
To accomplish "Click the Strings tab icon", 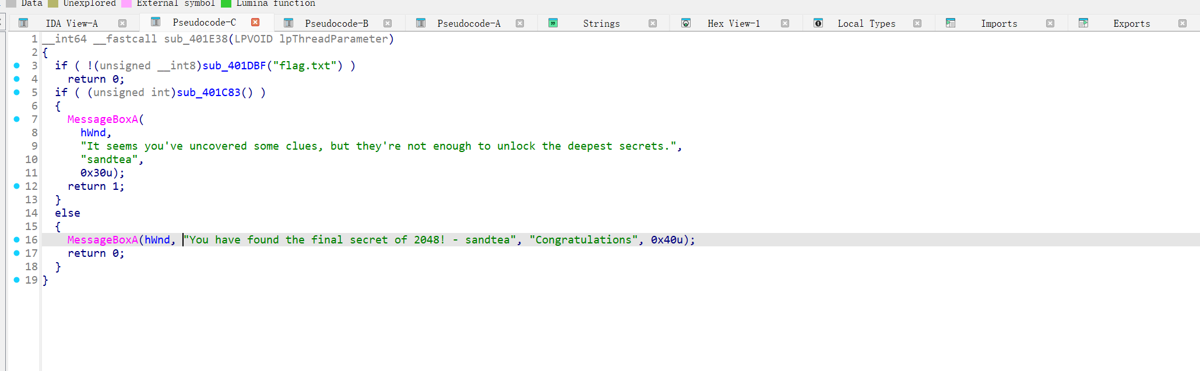I will click(x=553, y=23).
